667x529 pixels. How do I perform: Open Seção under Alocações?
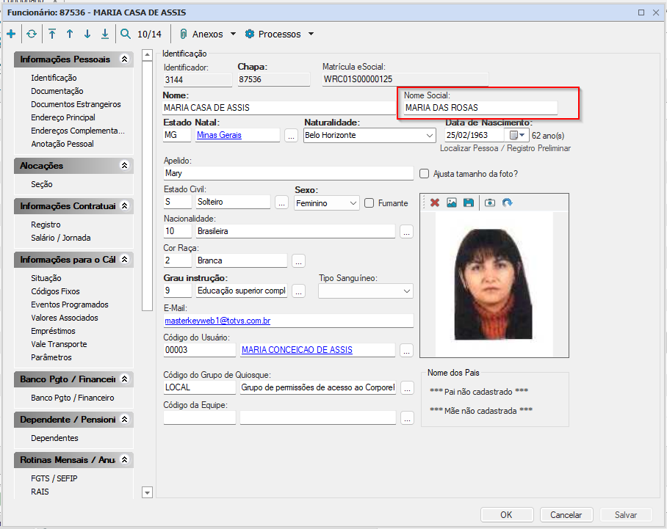[42, 184]
